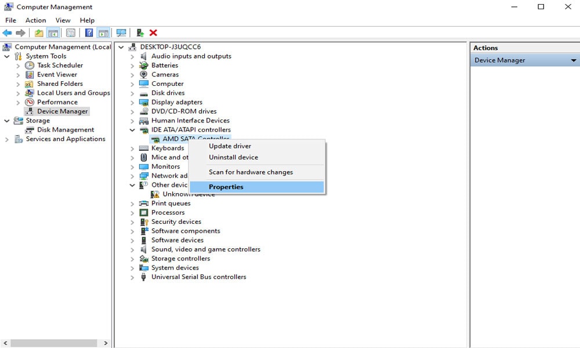Click the Update device driver toolbar icon
This screenshot has height=348, width=580.
tap(140, 33)
